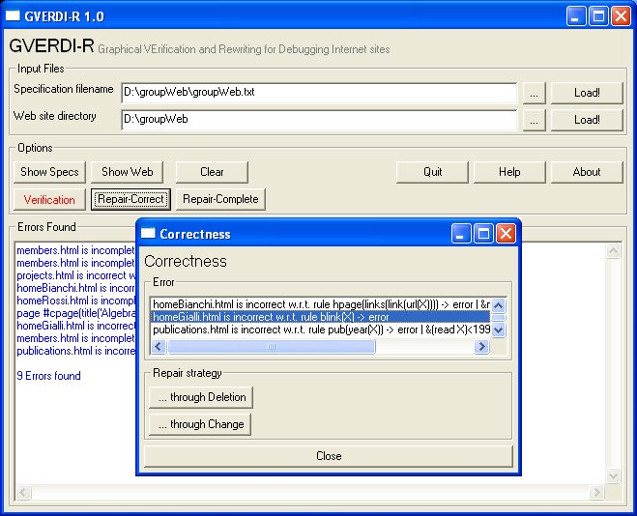Click first members.html error in Errors Found
This screenshot has height=516, width=637.
75,250
